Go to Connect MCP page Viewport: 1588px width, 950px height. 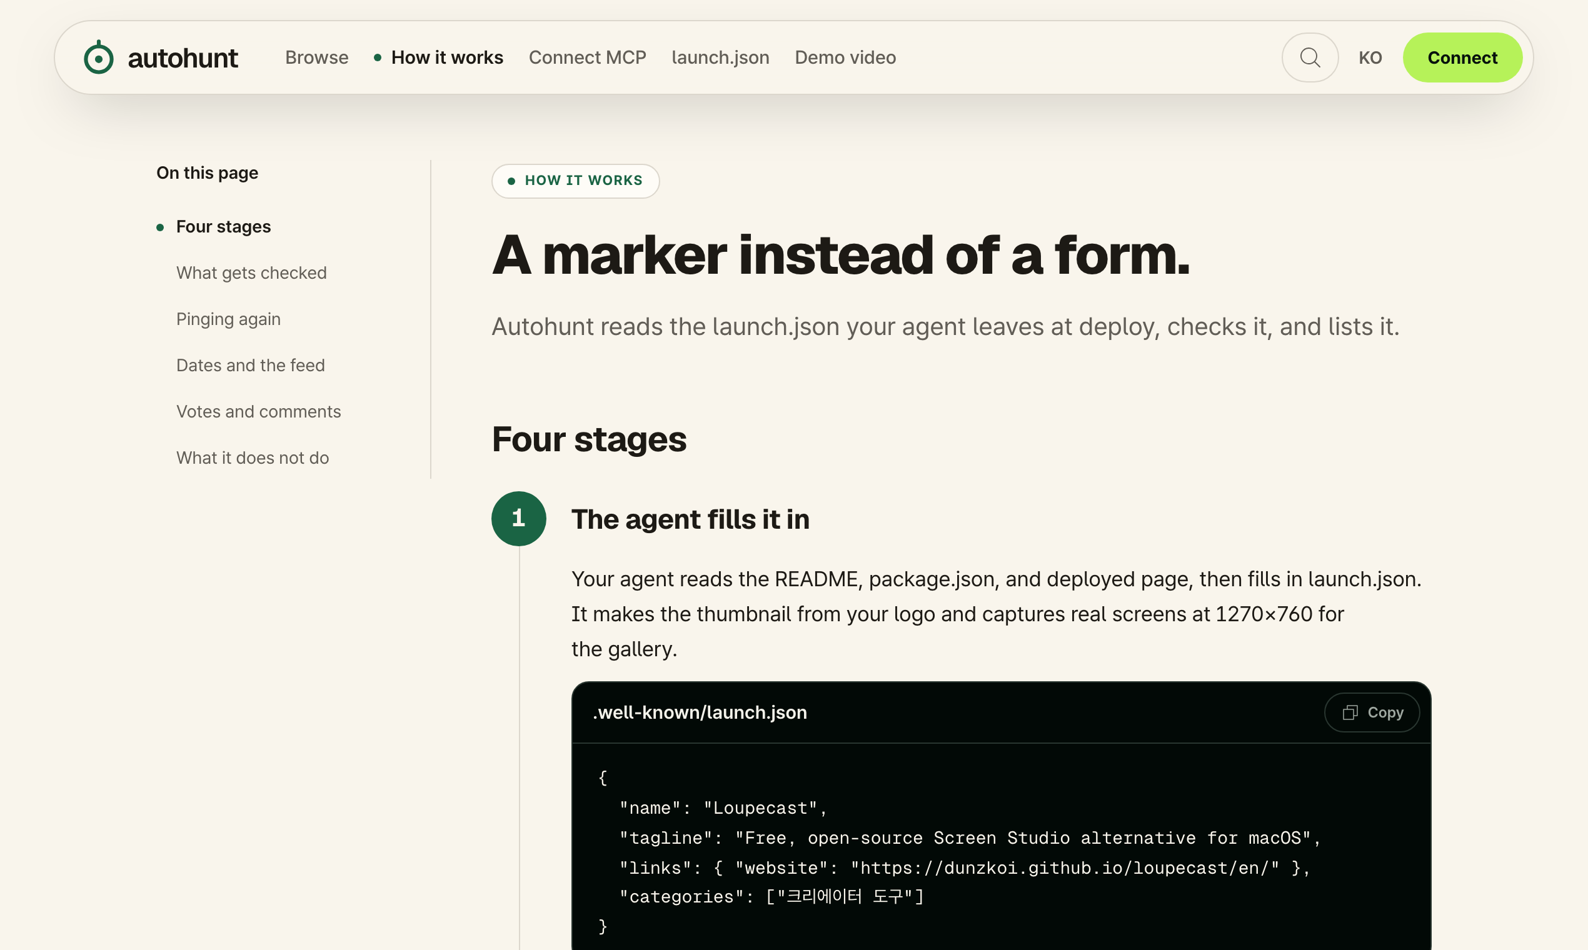[x=587, y=57]
